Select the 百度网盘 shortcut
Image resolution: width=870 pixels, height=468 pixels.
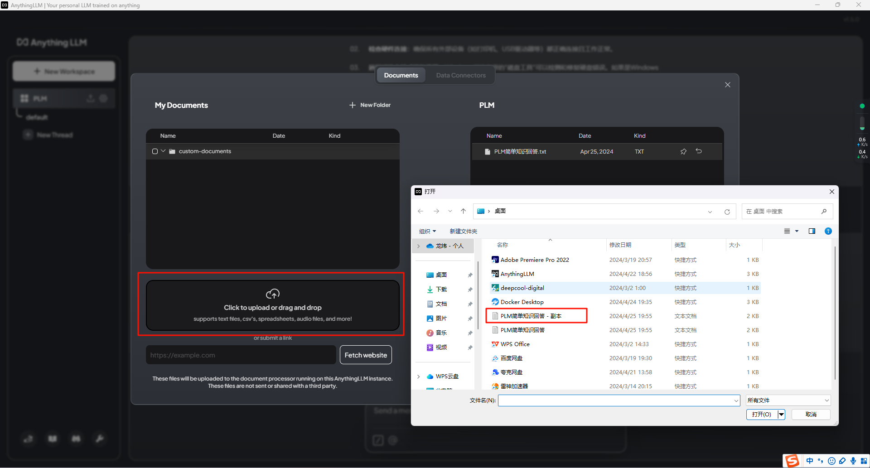click(625, 358)
